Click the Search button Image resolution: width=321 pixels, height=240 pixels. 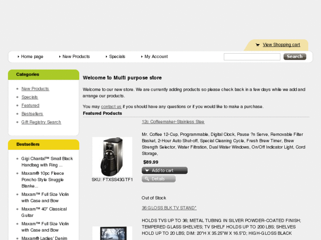point(295,56)
